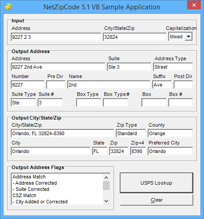
Task: Click the output field Orlando, FL 32824-8390
Action: coord(62,133)
